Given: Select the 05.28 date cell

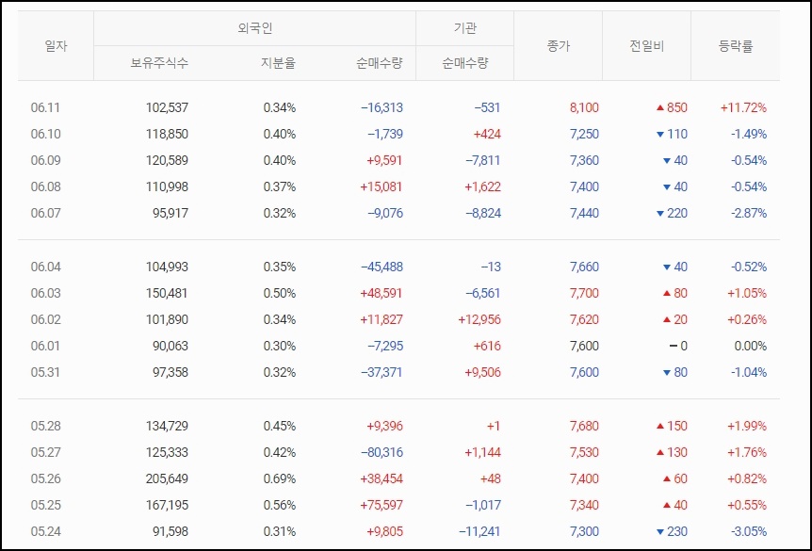Looking at the screenshot, I should pyautogui.click(x=45, y=426).
